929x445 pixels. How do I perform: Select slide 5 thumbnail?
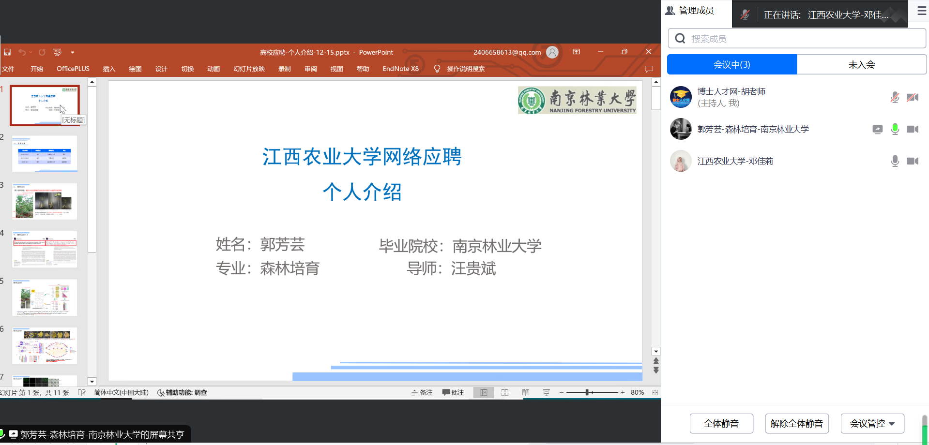pos(45,297)
